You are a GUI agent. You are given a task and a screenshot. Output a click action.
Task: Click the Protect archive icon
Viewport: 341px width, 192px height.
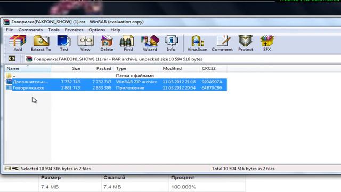[x=245, y=43]
